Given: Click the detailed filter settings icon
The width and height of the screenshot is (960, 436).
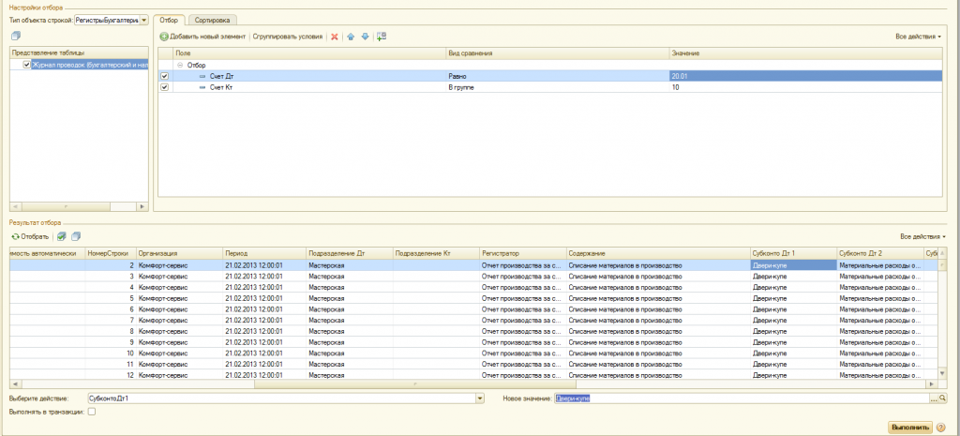Looking at the screenshot, I should 382,37.
